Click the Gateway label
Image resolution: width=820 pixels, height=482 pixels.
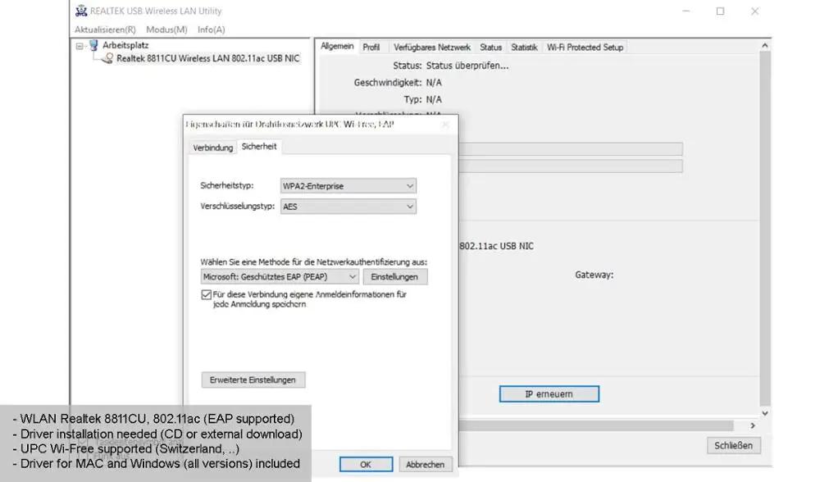click(594, 275)
